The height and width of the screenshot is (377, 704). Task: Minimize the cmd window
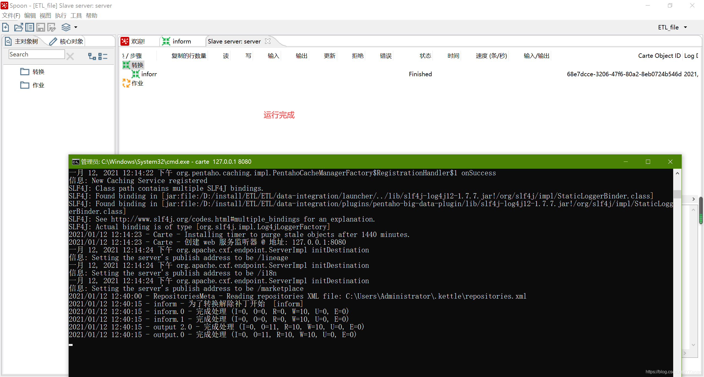pos(626,162)
